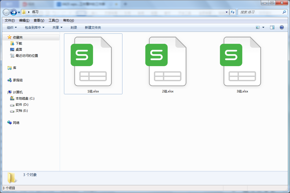Toggle the preview pane button
This screenshot has width=290, height=193.
click(272, 27)
